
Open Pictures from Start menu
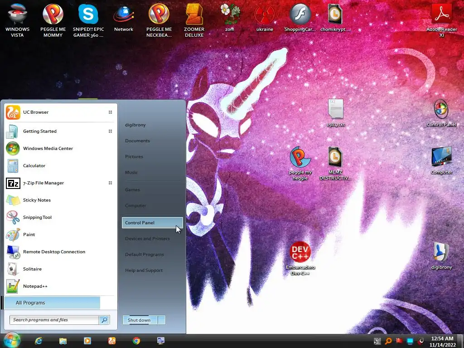[x=134, y=156]
